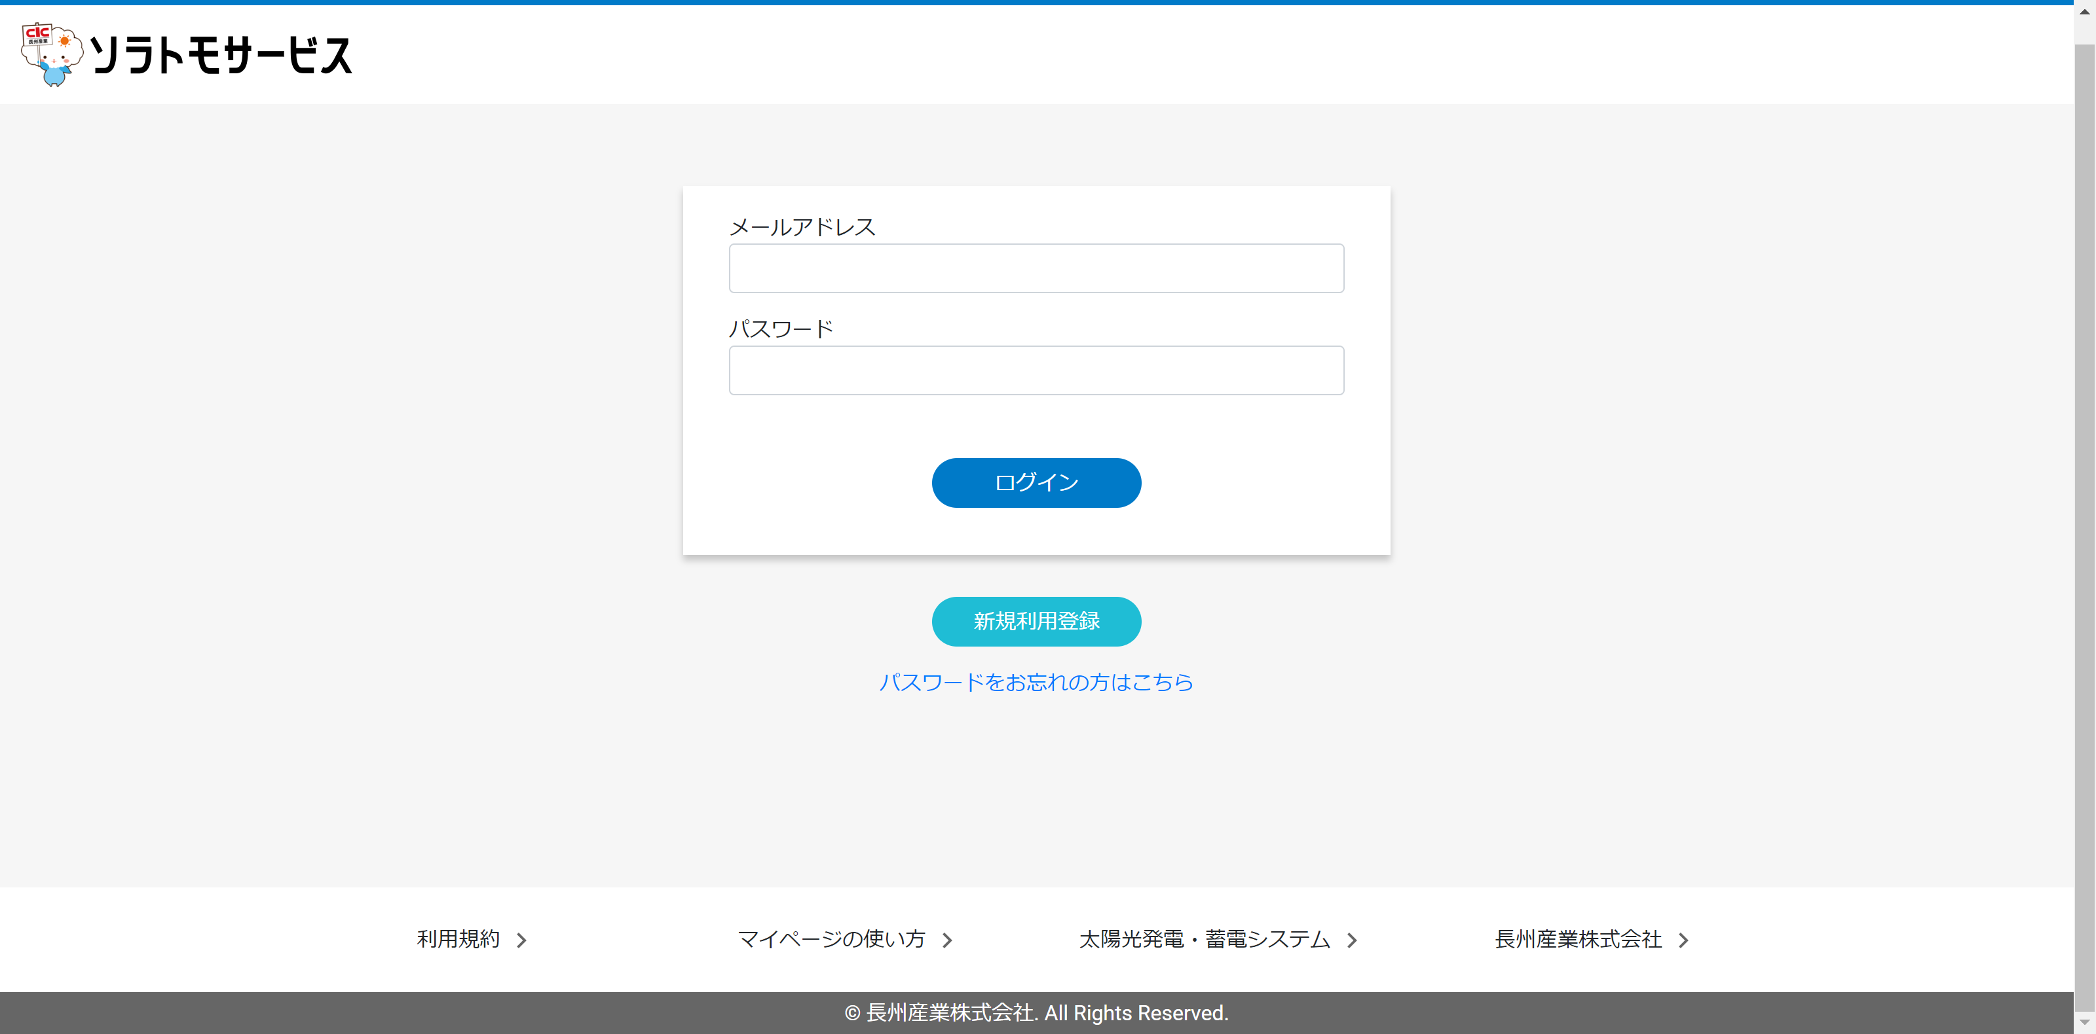
Task: Open 新規利用登録 registration
Action: (x=1036, y=622)
